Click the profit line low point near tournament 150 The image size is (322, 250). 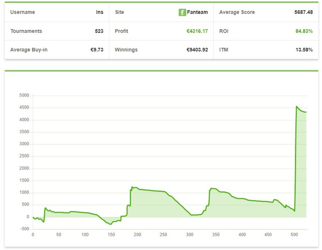click(110, 224)
